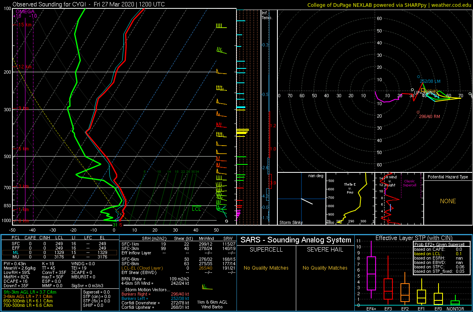
Task: Click the 'Corfidi Downshear = 272/78 kt' line
Action: pos(156,303)
